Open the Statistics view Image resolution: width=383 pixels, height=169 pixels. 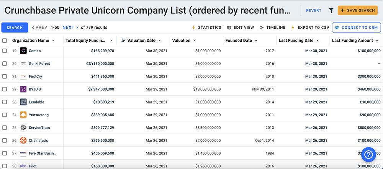coord(207,28)
